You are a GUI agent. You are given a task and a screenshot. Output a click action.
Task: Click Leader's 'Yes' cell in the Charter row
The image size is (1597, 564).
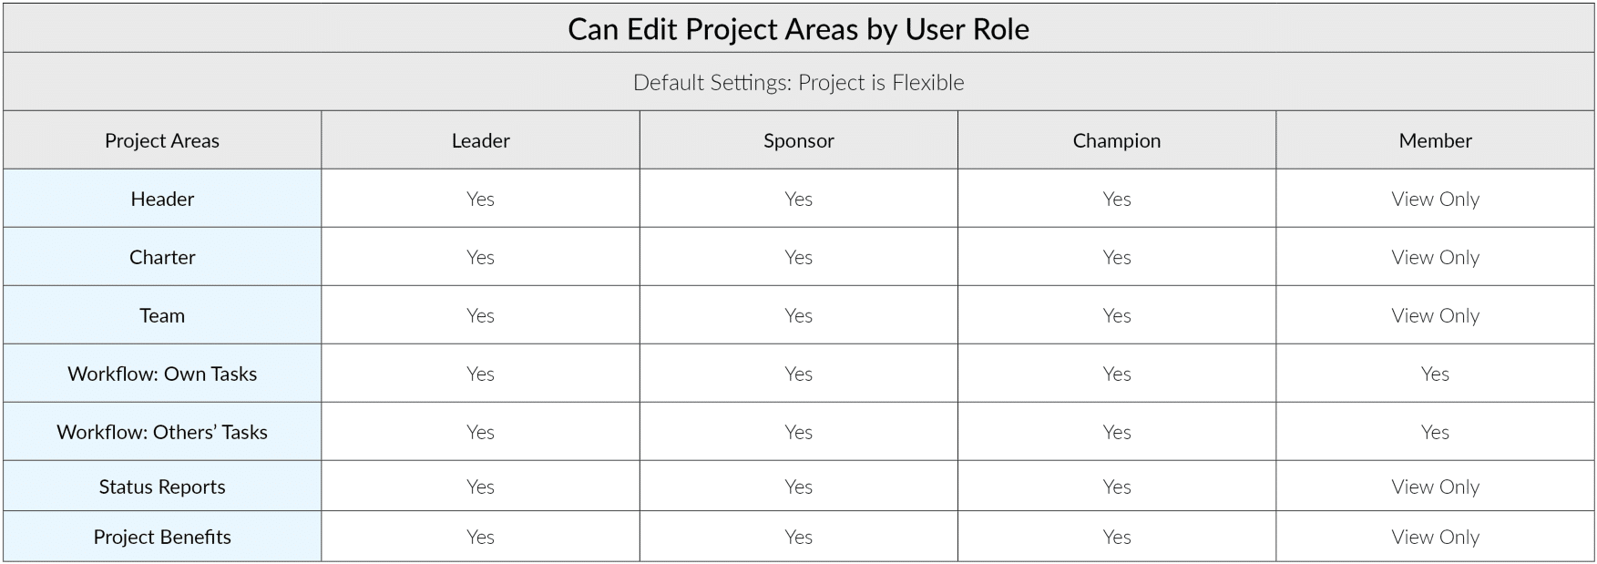click(x=480, y=258)
